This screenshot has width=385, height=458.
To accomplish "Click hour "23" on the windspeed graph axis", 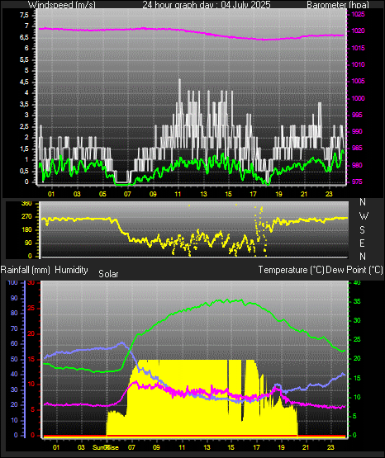I will [329, 194].
